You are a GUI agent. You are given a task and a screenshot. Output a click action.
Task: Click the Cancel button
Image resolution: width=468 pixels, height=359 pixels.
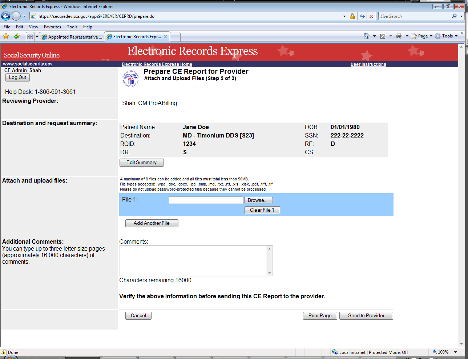138,316
